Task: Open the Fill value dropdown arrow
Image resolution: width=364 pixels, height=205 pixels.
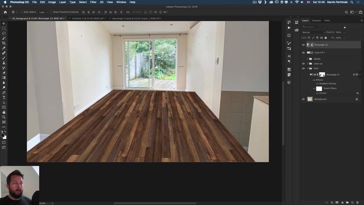Action: pyautogui.click(x=344, y=38)
